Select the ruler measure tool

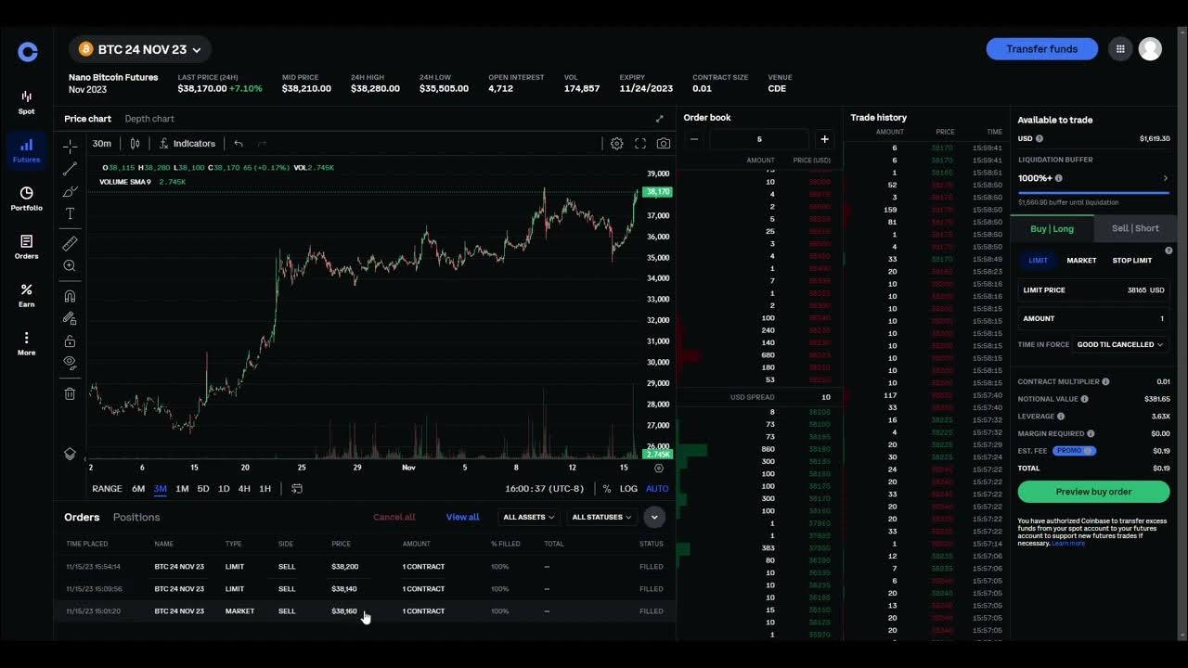pos(70,243)
